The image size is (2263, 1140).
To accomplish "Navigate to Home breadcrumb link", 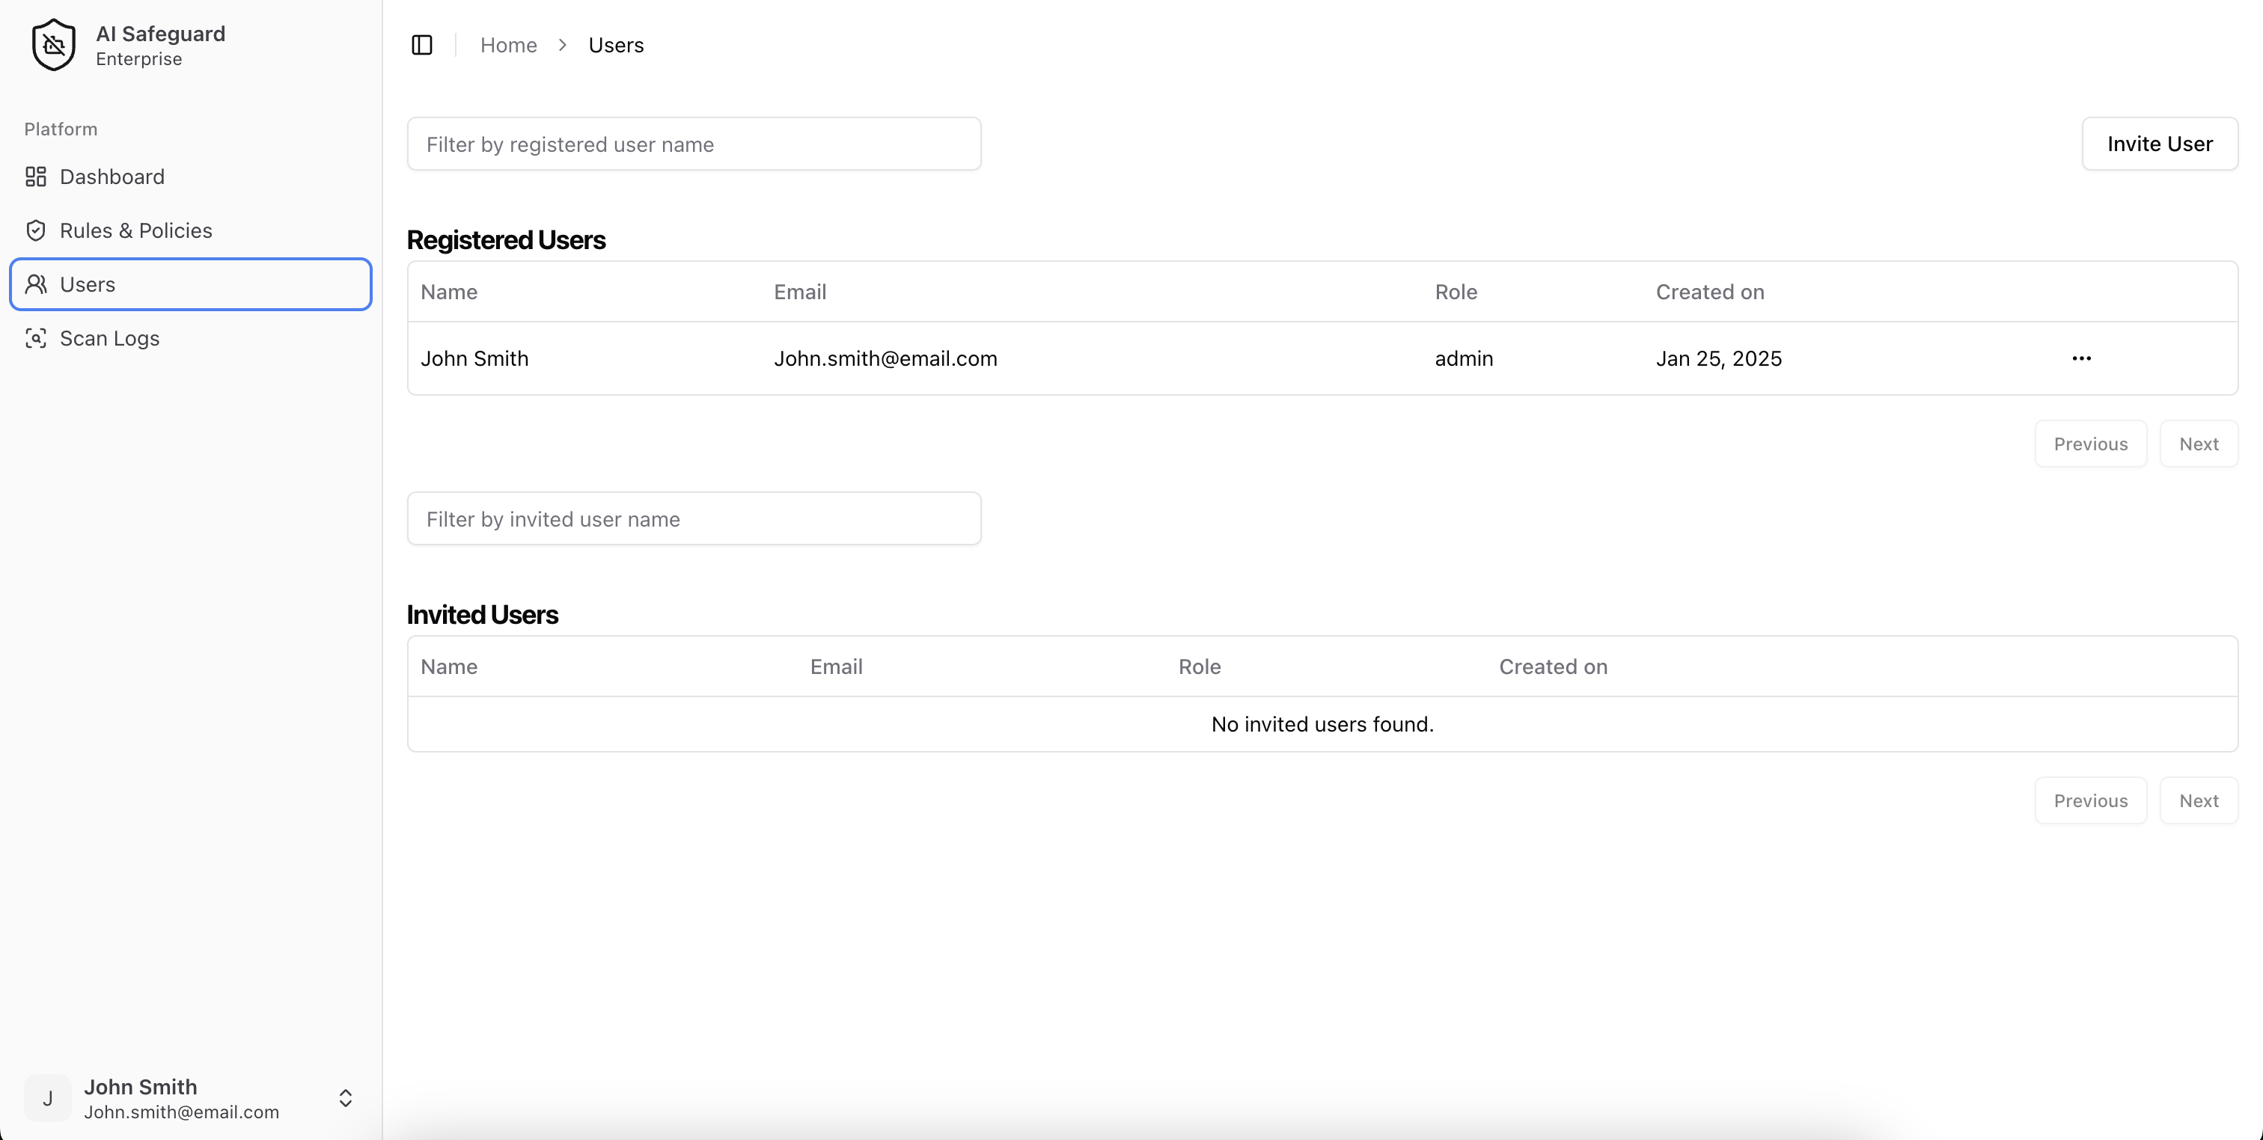I will tap(508, 45).
